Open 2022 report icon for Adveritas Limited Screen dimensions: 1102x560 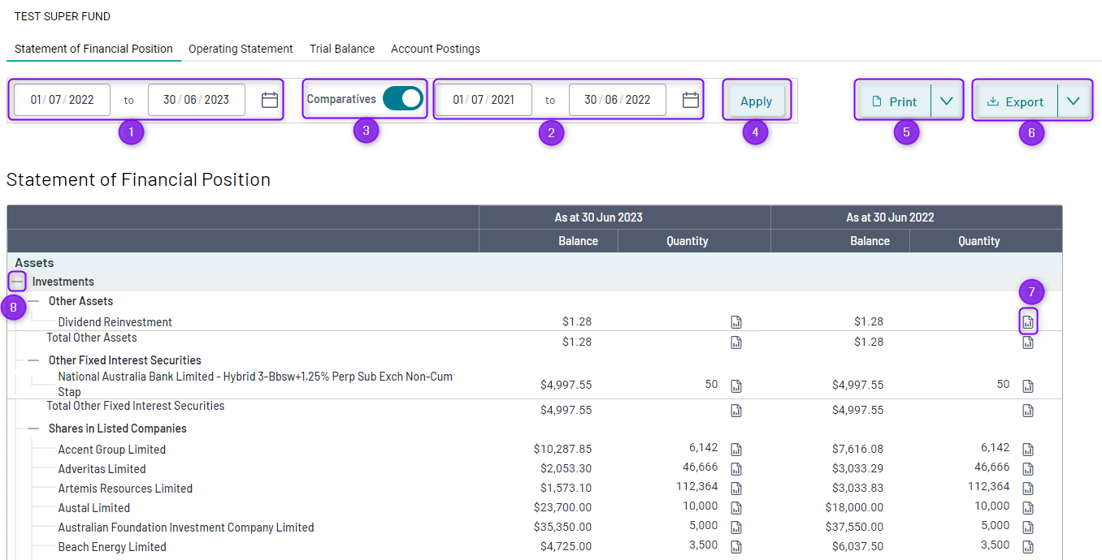point(1028,469)
